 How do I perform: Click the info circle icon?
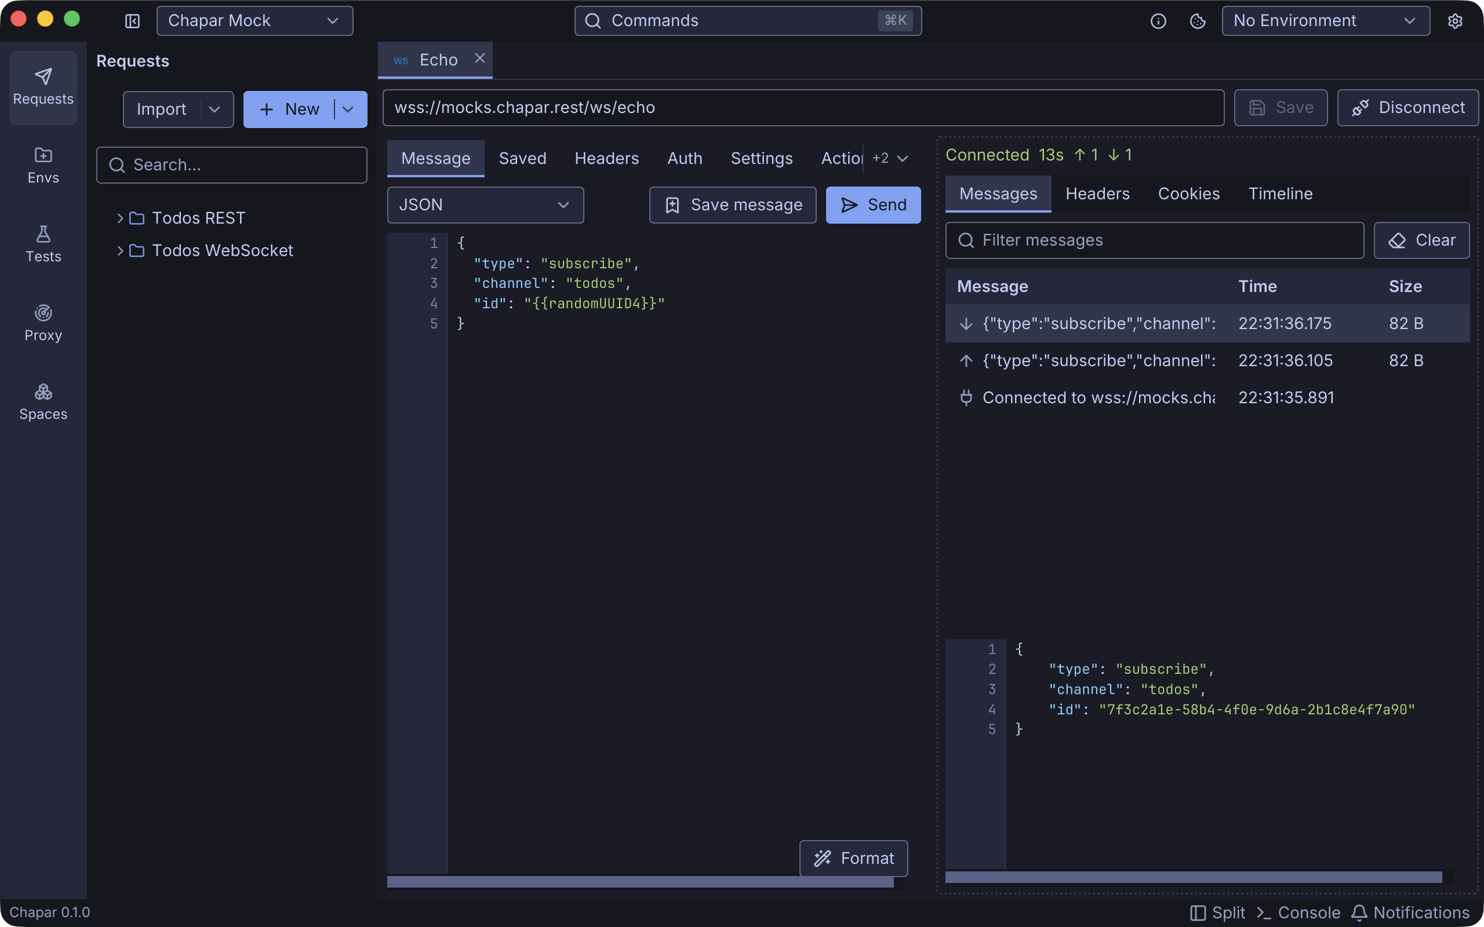(1158, 21)
